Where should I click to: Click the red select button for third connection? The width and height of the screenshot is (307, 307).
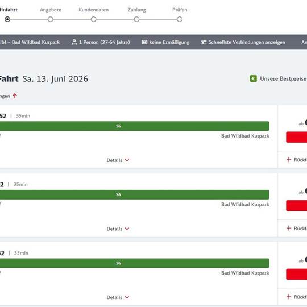point(296,274)
